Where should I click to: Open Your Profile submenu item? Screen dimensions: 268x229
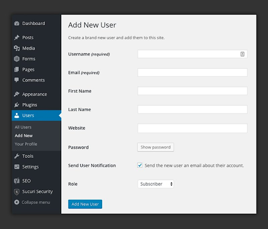(26, 144)
